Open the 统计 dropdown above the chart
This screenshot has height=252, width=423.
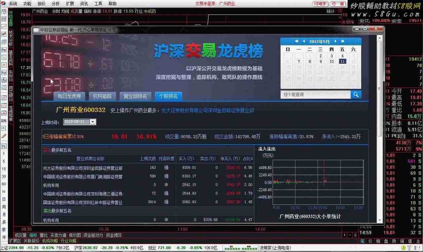(331, 11)
